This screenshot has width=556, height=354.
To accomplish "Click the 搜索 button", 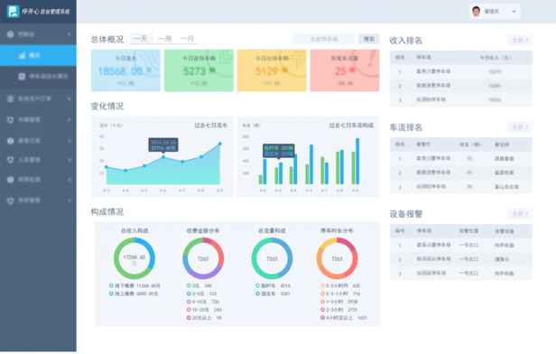I will (x=369, y=39).
